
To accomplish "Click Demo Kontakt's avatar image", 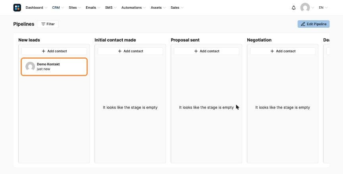I will [x=30, y=66].
